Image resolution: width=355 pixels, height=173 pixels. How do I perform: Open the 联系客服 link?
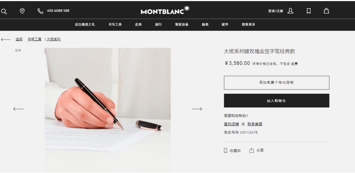(x=255, y=124)
